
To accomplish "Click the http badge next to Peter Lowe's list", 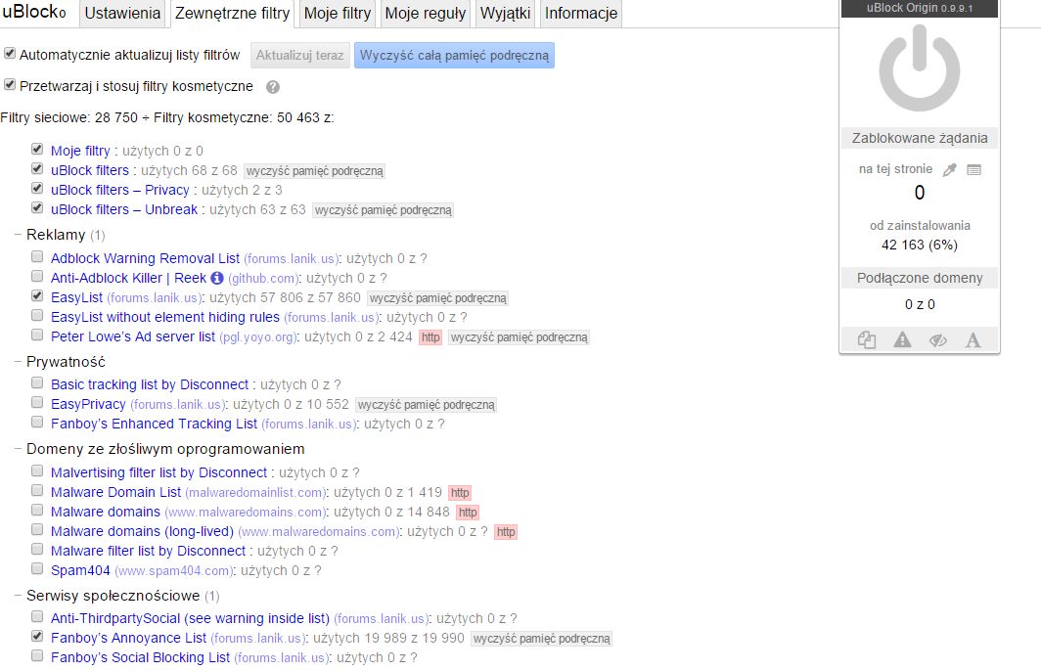I will 430,337.
